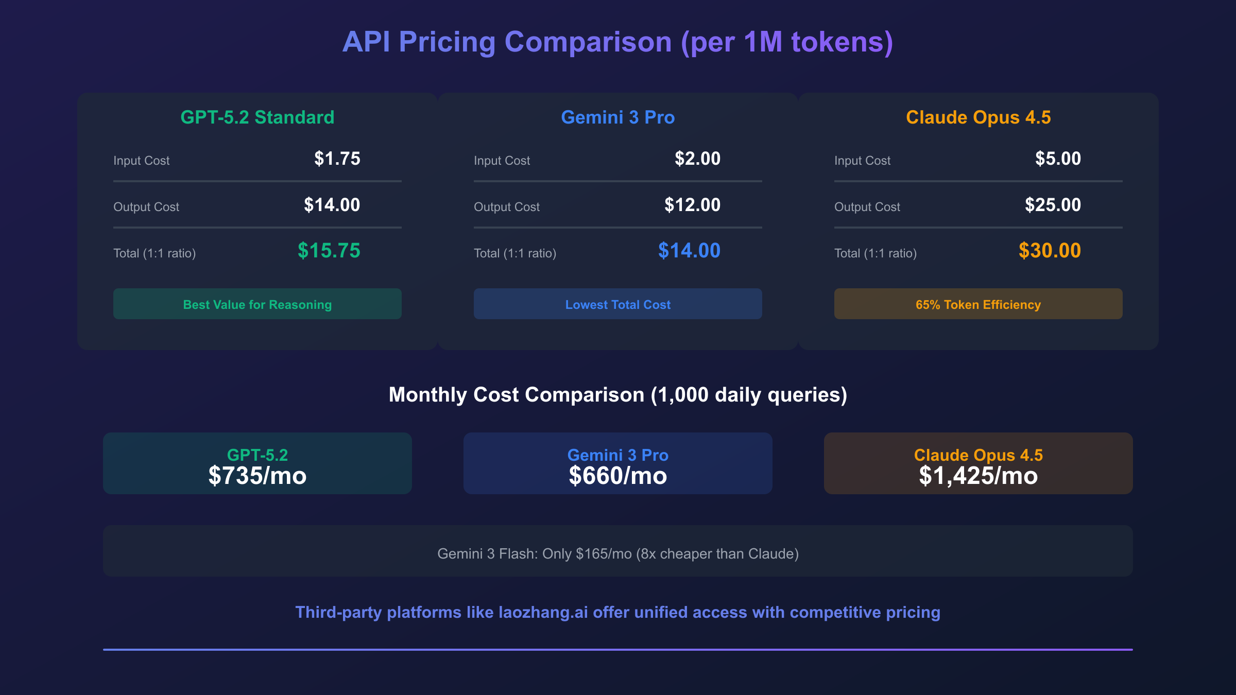Viewport: 1236px width, 695px height.
Task: Click the GPT-5.2 $15.75 total price
Action: (329, 251)
